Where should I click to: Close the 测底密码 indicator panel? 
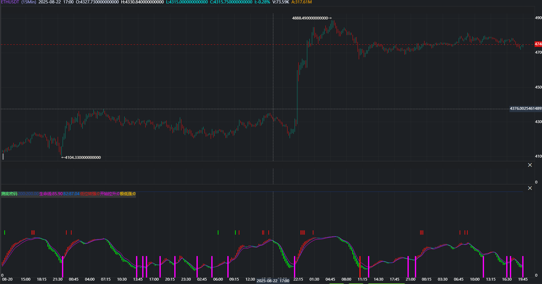click(530, 188)
